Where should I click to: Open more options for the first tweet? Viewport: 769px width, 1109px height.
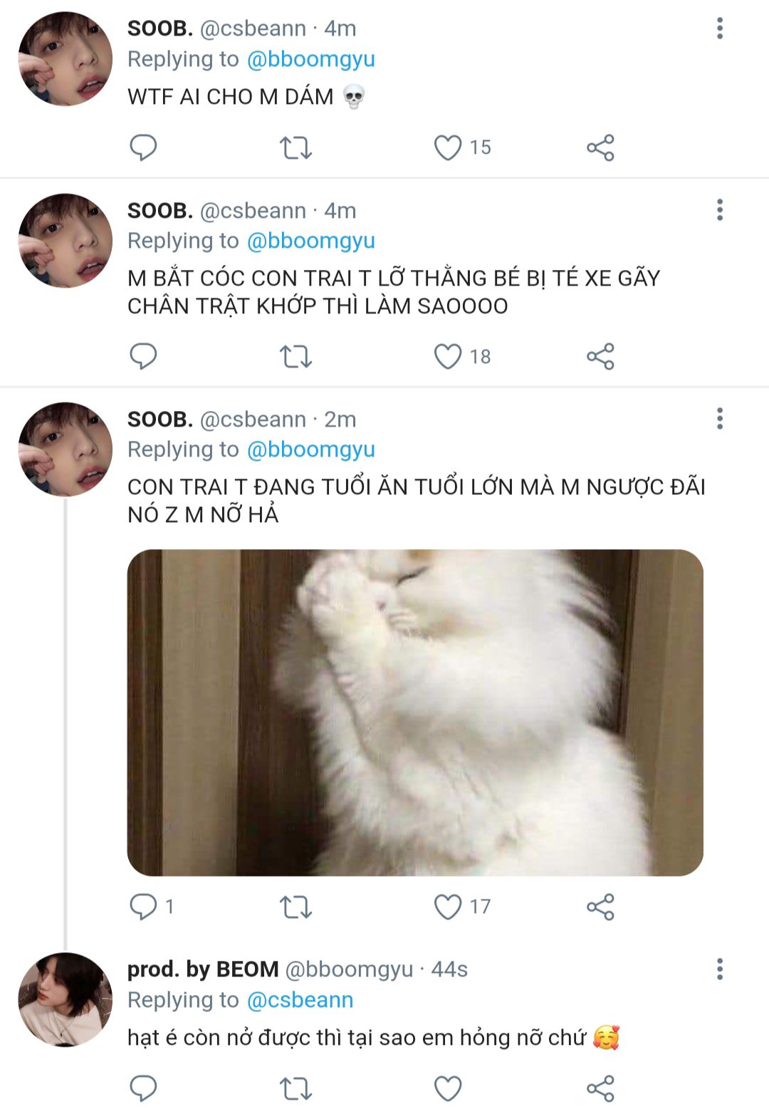[x=720, y=28]
